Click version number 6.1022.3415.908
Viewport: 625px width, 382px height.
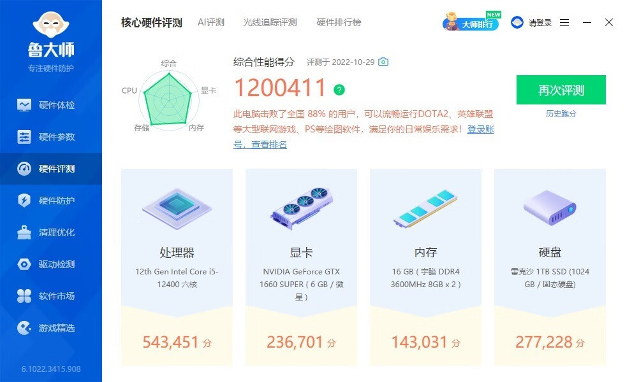pos(51,369)
